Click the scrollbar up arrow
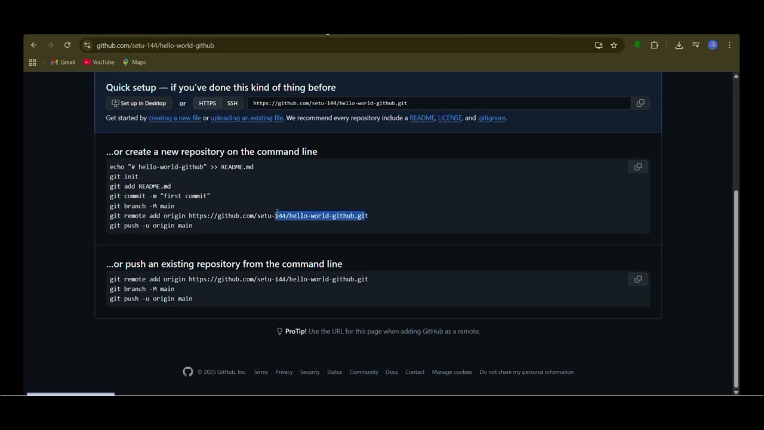This screenshot has width=764, height=430. tap(736, 76)
